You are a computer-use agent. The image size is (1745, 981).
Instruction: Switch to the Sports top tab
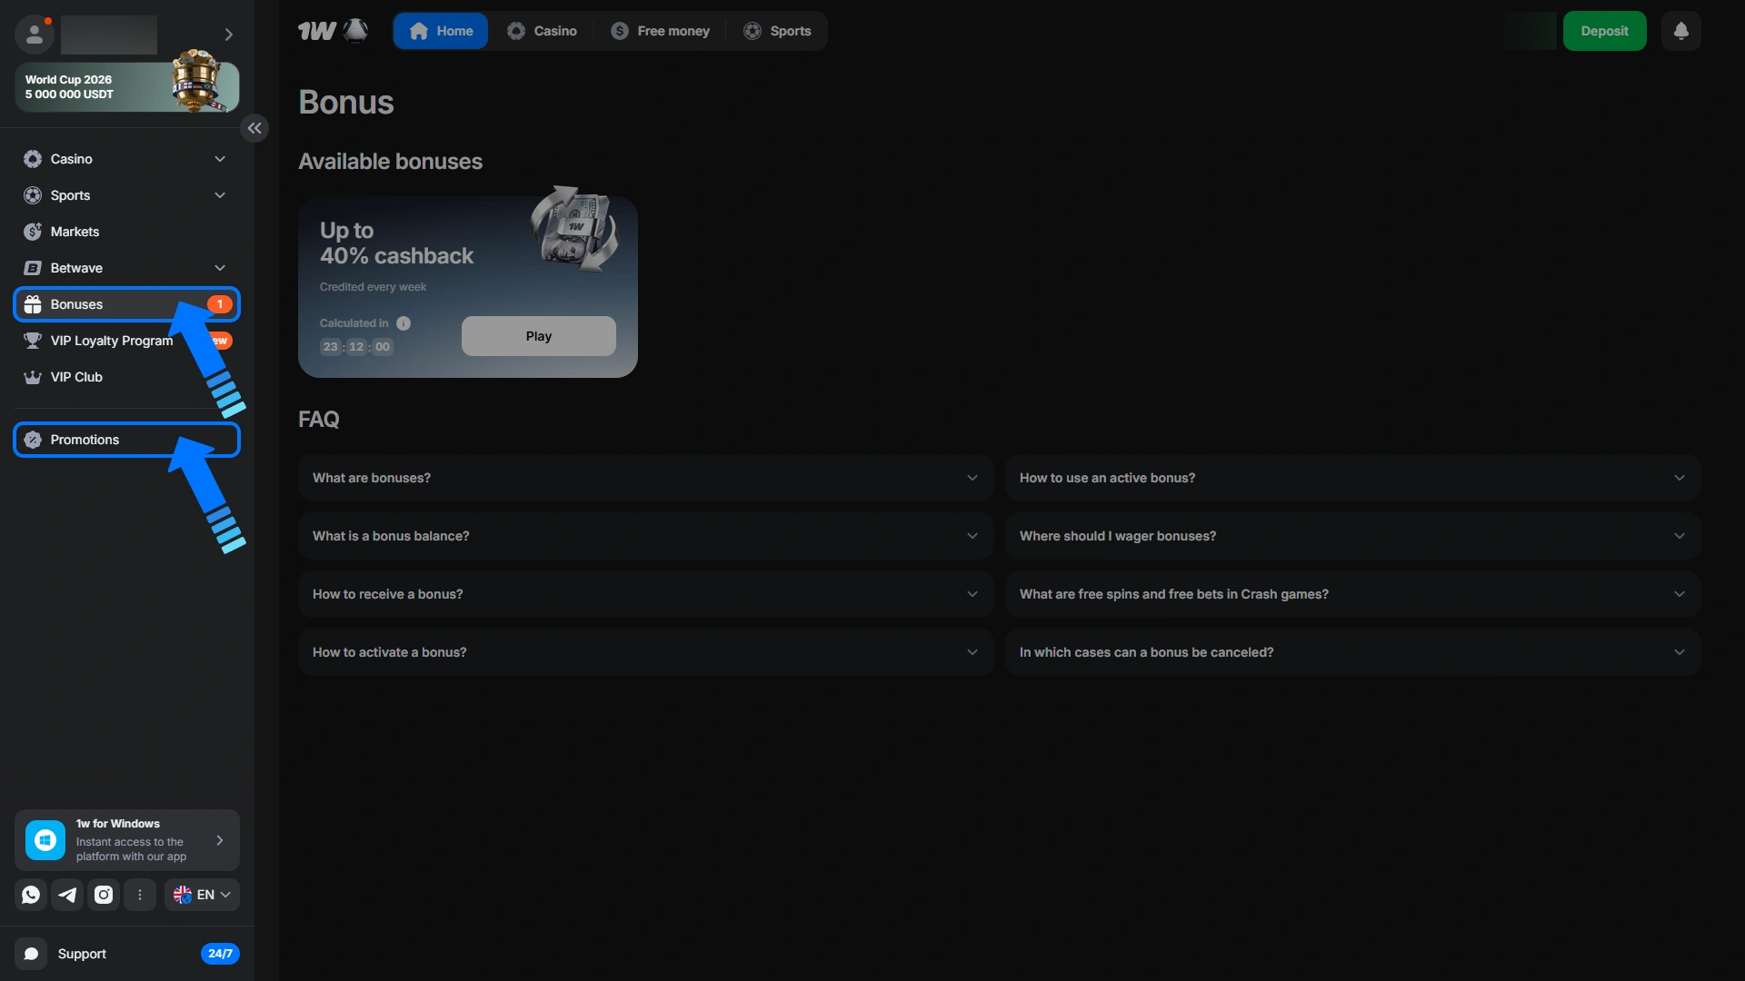pyautogui.click(x=777, y=31)
